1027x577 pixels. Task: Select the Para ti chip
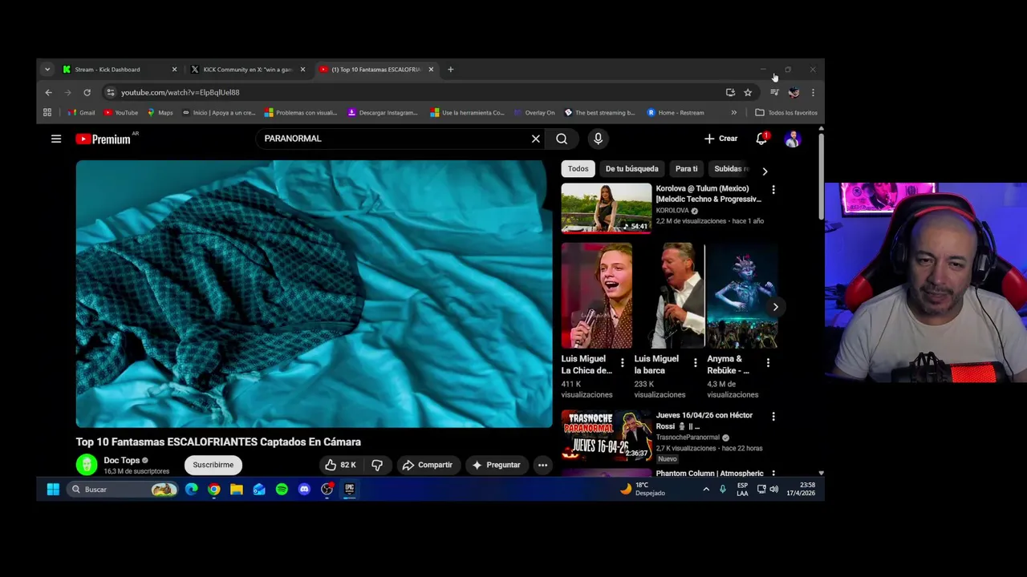[x=686, y=169]
